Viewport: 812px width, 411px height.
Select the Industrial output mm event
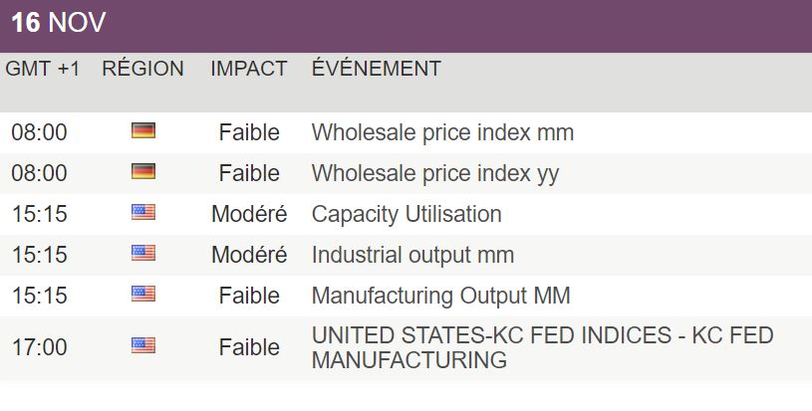(x=412, y=256)
